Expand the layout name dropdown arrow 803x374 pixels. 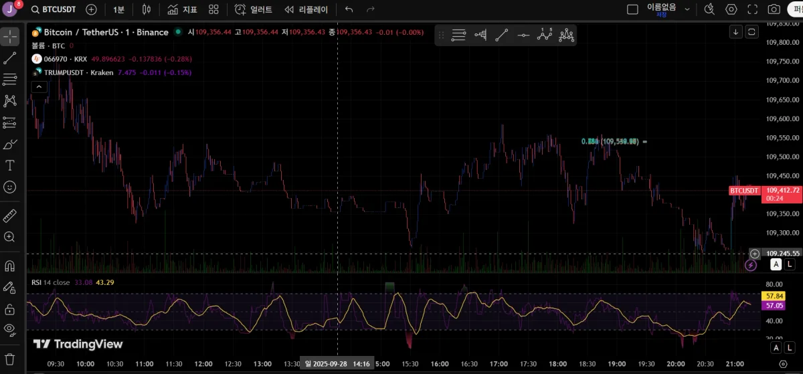coord(687,9)
